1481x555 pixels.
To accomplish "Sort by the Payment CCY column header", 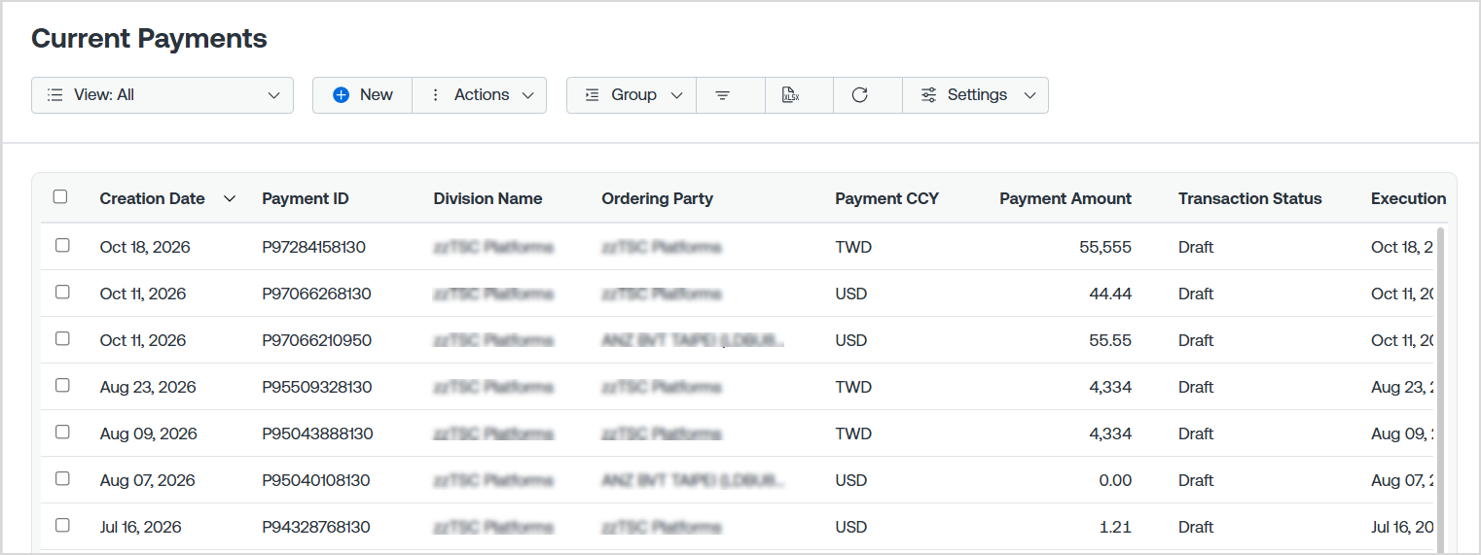I will (886, 198).
